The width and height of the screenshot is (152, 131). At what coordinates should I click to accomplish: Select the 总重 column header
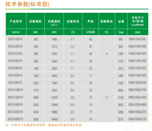(x=121, y=21)
